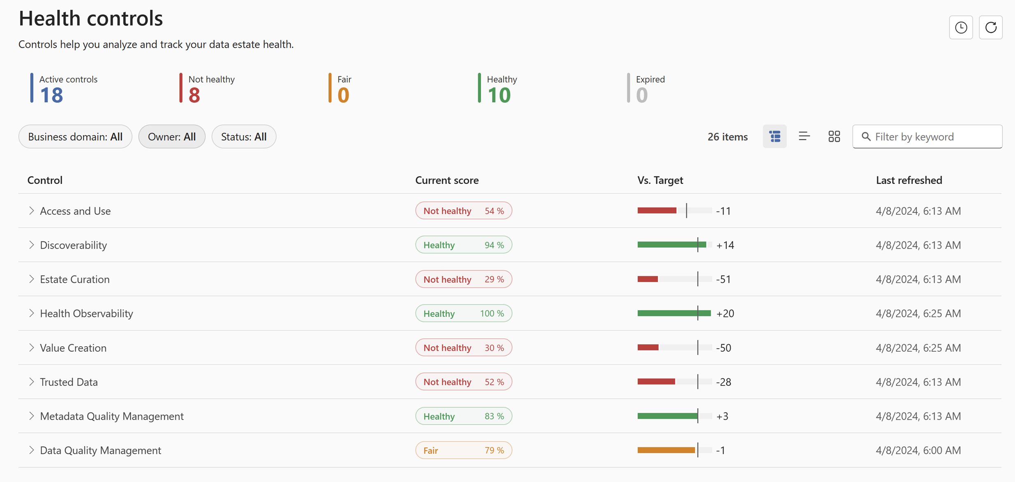Open the Business domain filter dropdown
1015x482 pixels.
point(75,137)
